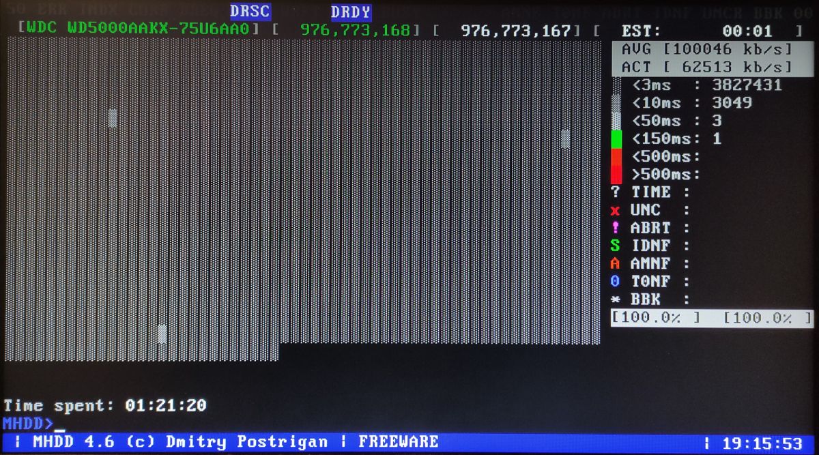The height and width of the screenshot is (455, 819).
Task: Click the TIME error label
Action: pyautogui.click(x=651, y=192)
